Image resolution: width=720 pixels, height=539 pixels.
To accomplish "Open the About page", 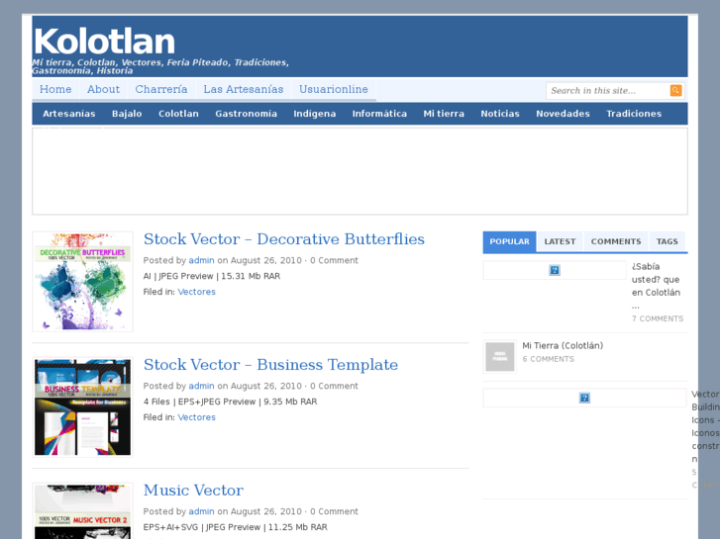I will point(103,89).
